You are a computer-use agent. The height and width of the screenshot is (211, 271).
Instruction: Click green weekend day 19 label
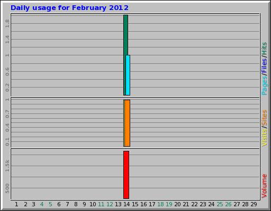pyautogui.click(x=169, y=204)
